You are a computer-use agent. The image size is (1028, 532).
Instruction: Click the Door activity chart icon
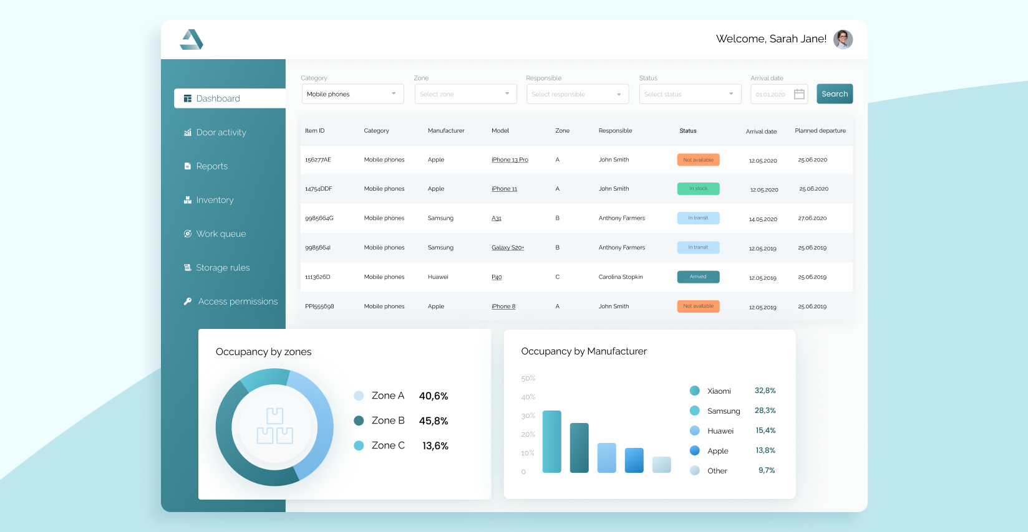pyautogui.click(x=188, y=133)
